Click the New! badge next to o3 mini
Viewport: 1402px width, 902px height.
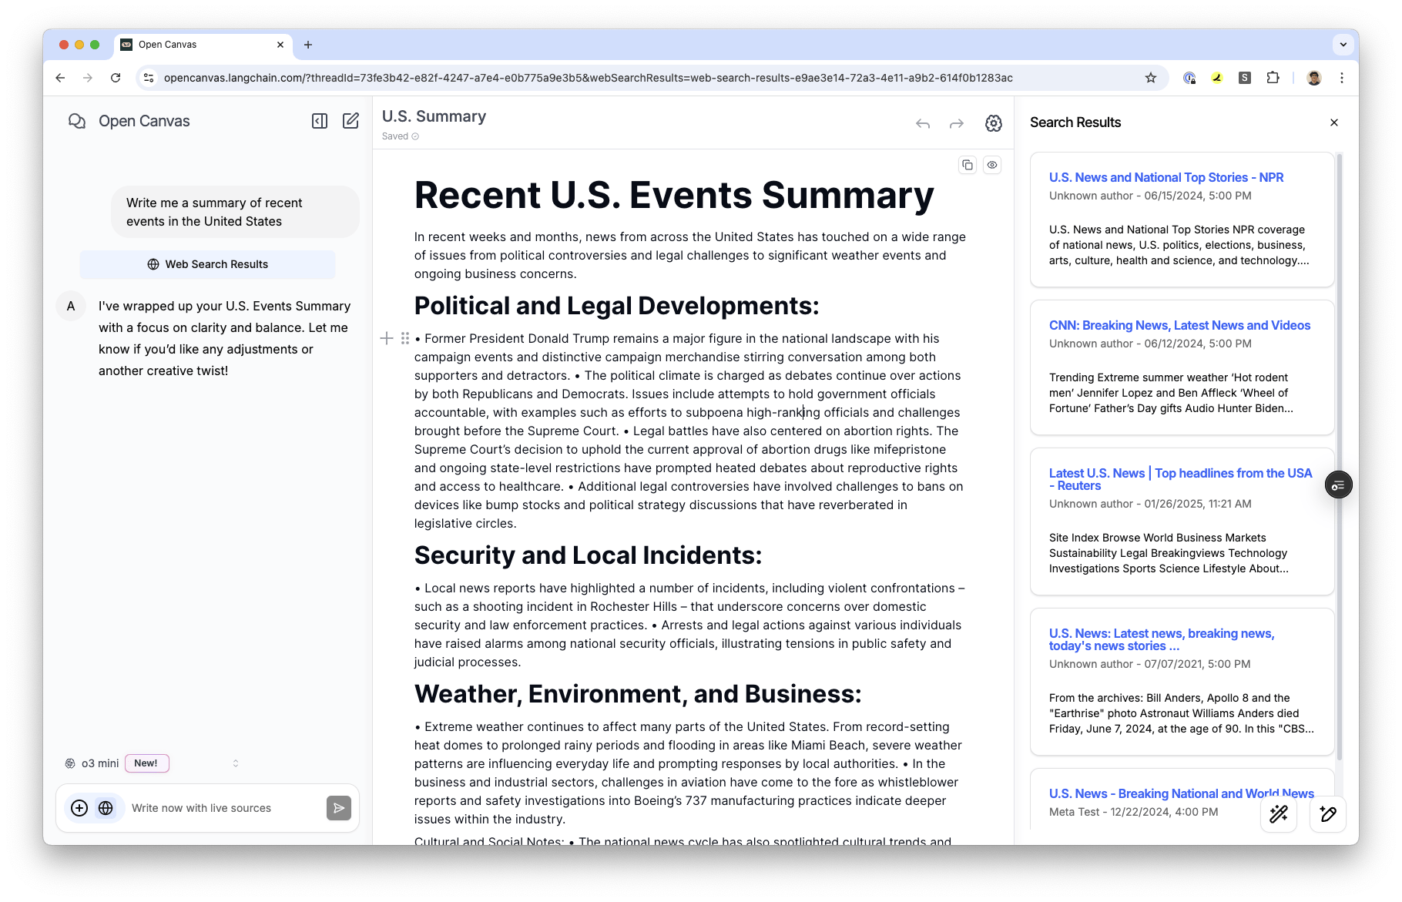146,763
